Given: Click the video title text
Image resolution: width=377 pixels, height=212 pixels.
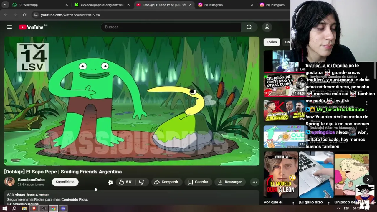Looking at the screenshot, I should [x=63, y=172].
